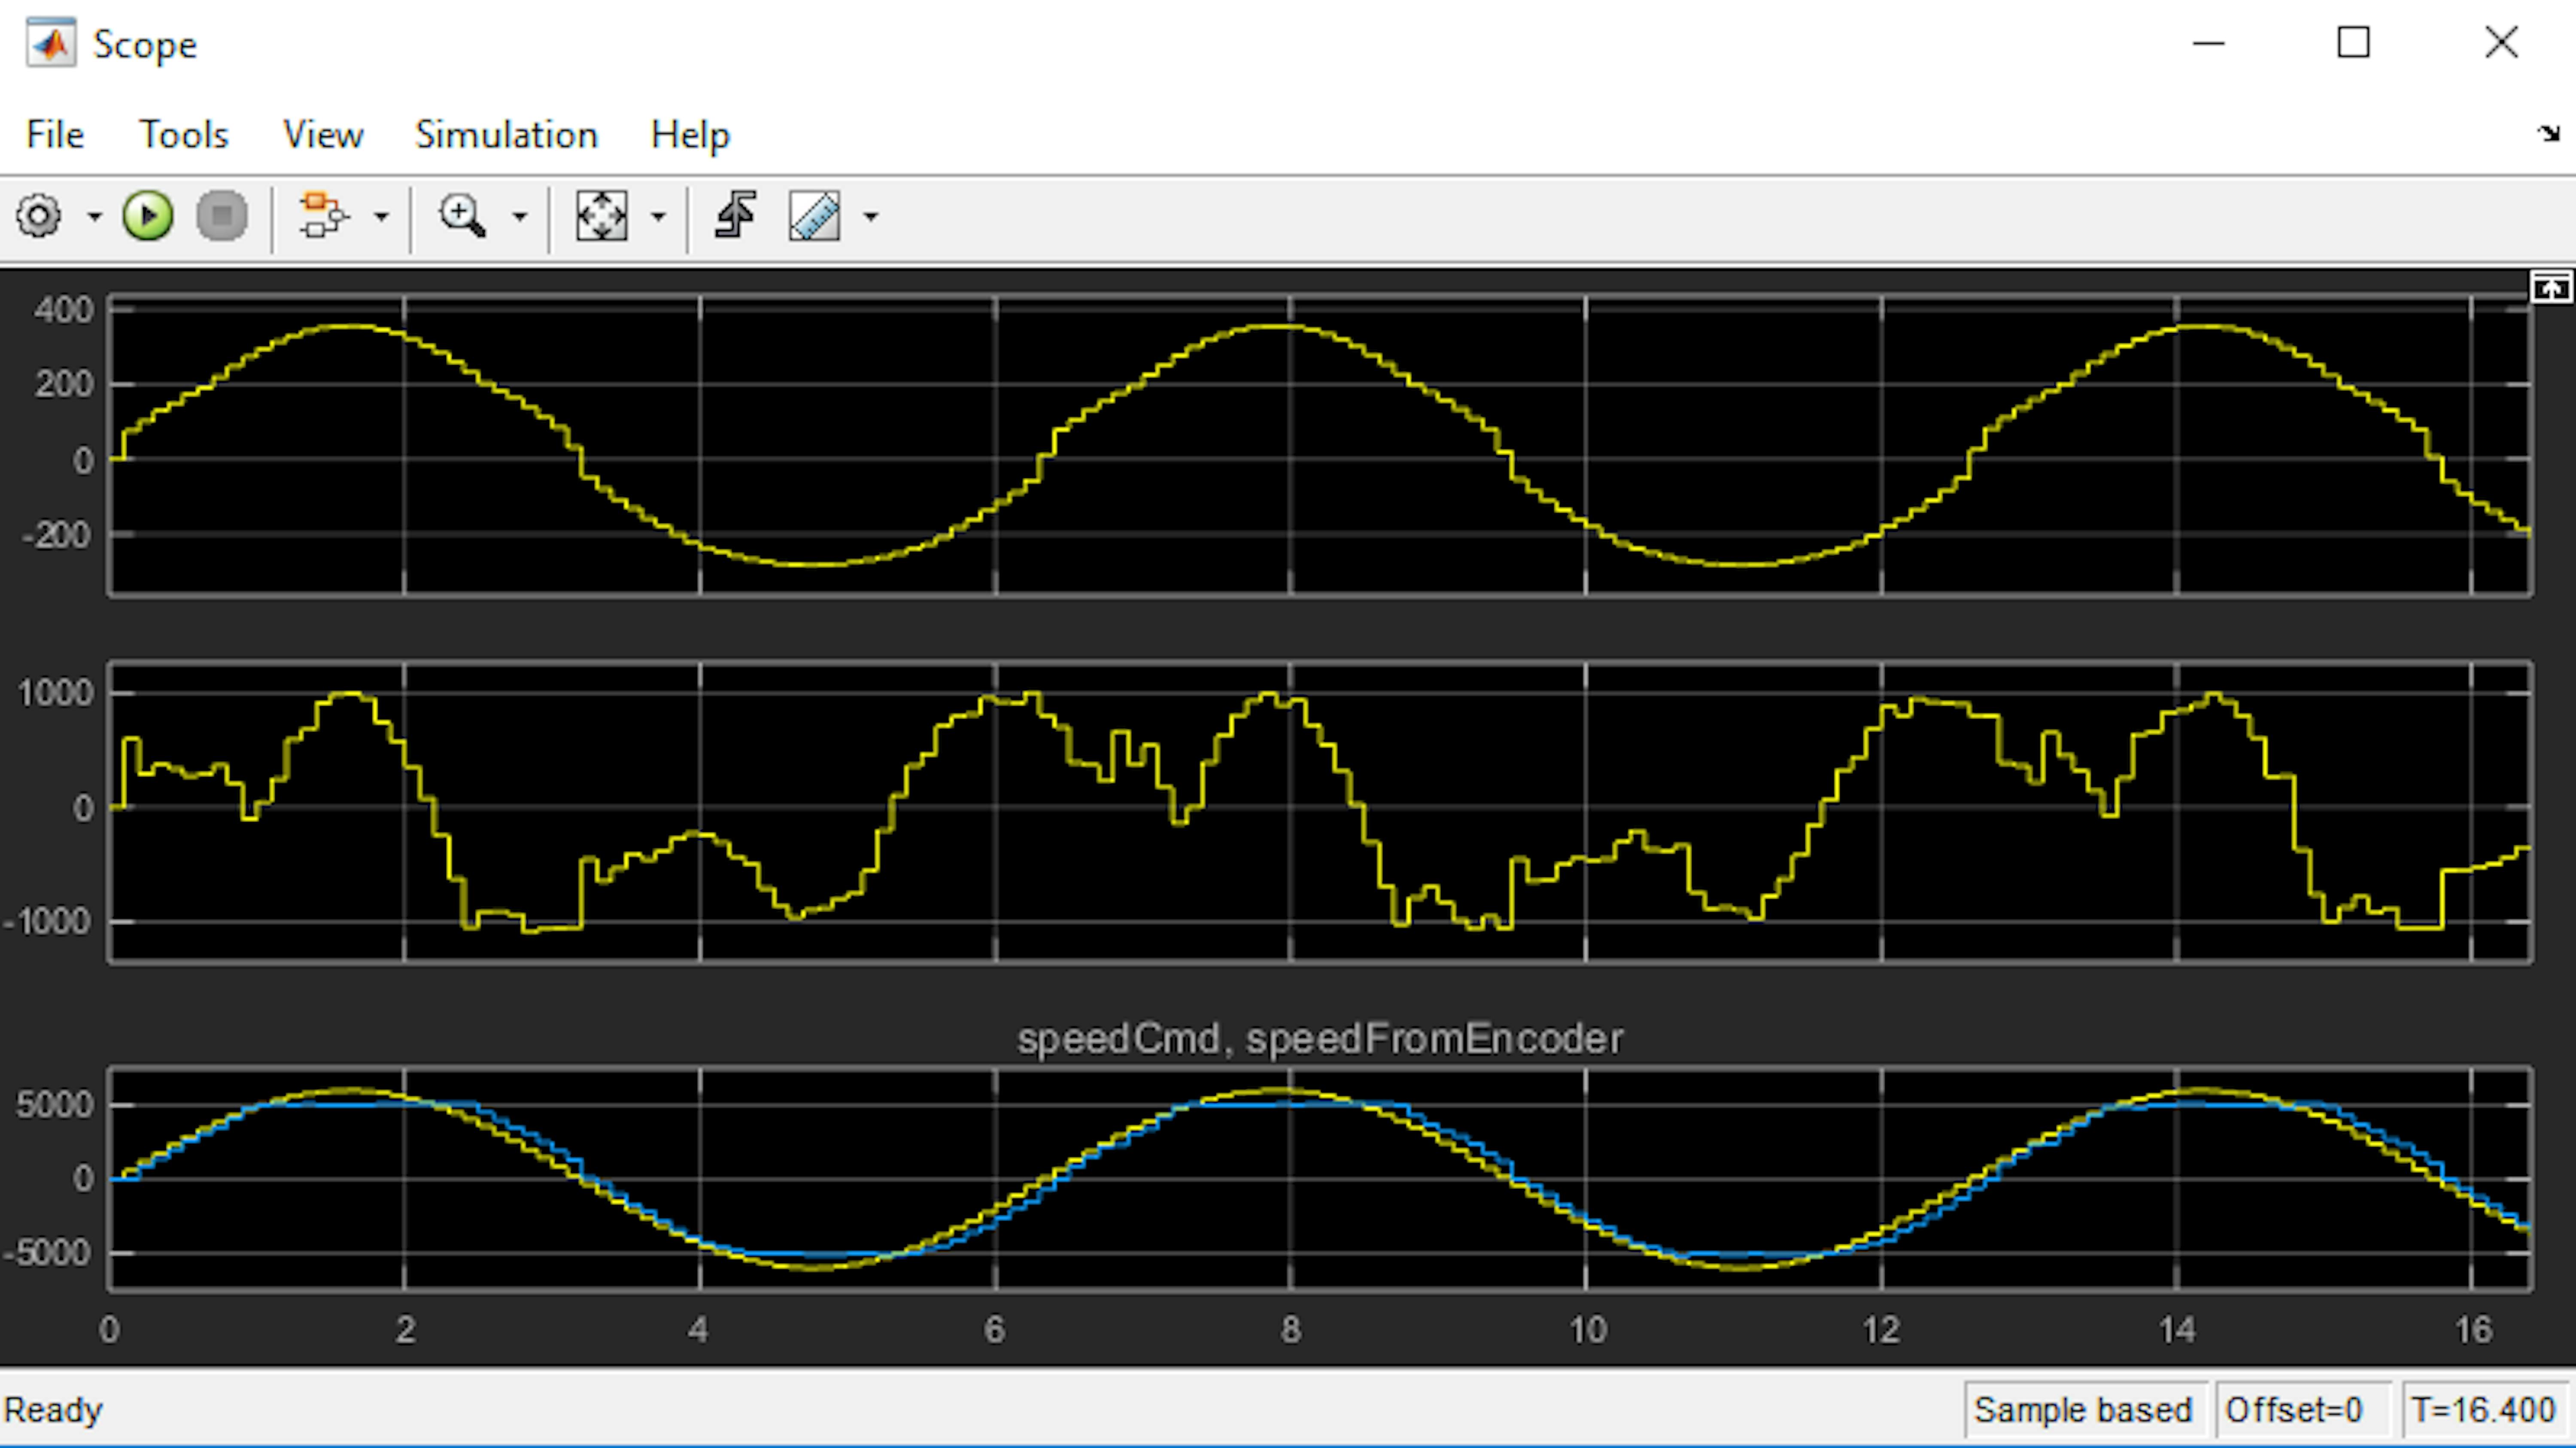Minimize the Scope window

click(2209, 43)
